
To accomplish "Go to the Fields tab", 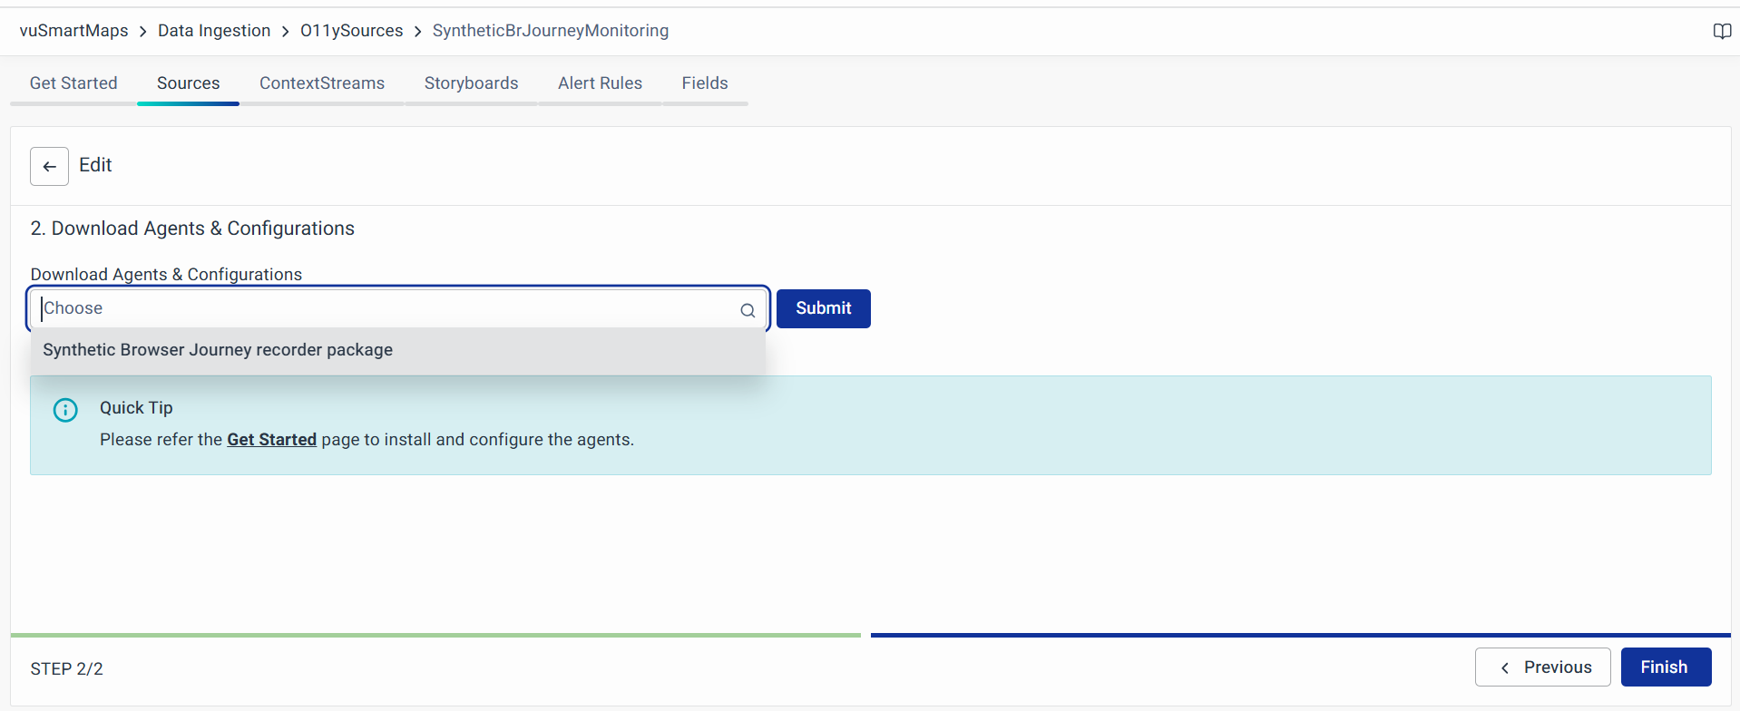I will pyautogui.click(x=705, y=83).
